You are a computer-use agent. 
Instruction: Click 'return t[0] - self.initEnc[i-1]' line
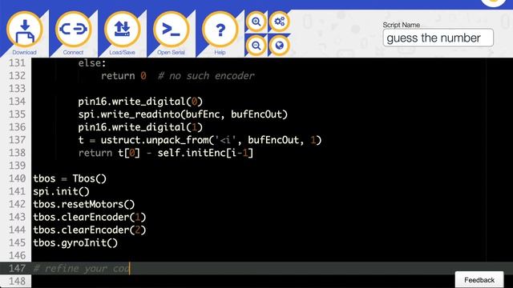(166, 153)
